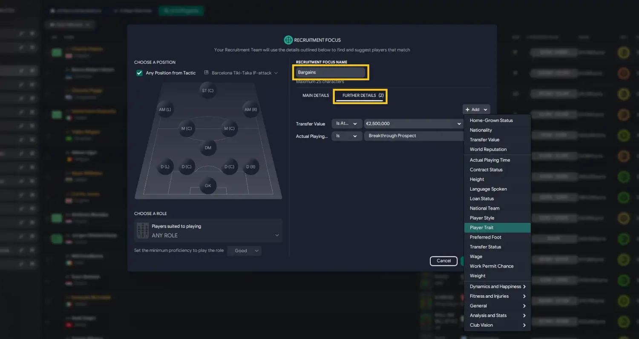Choose Wage from Add menu

click(x=497, y=256)
